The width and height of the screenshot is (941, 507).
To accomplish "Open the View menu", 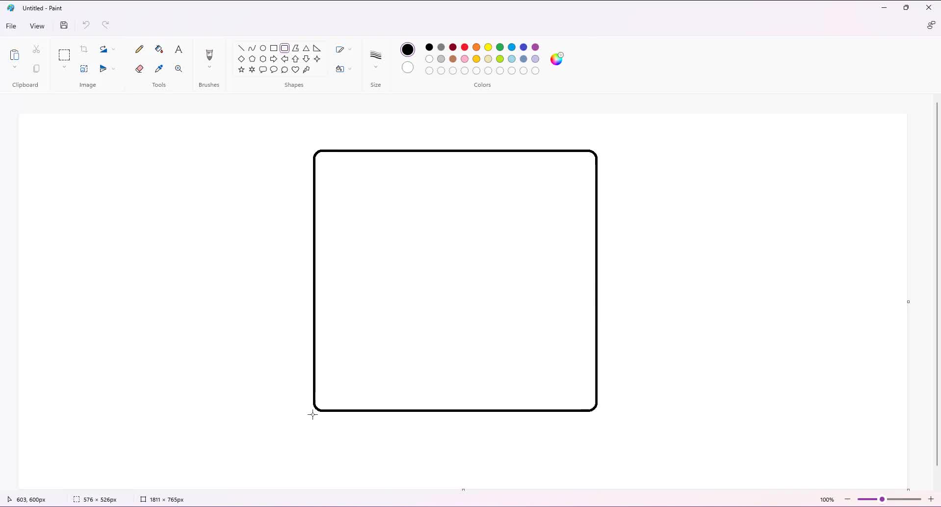I will click(x=37, y=26).
